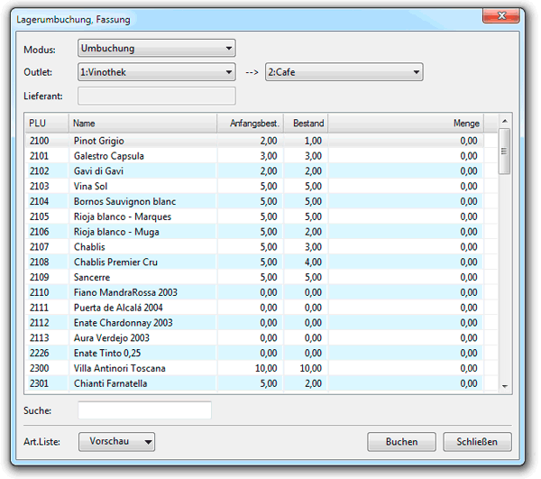
Task: Click the Schließen button
Action: click(477, 441)
